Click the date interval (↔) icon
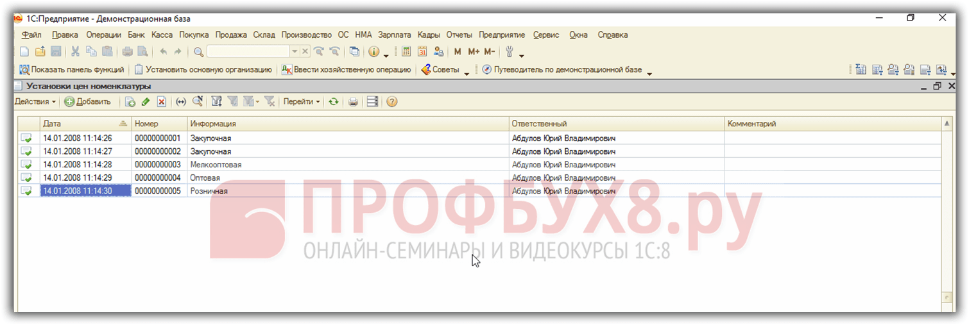 point(182,102)
